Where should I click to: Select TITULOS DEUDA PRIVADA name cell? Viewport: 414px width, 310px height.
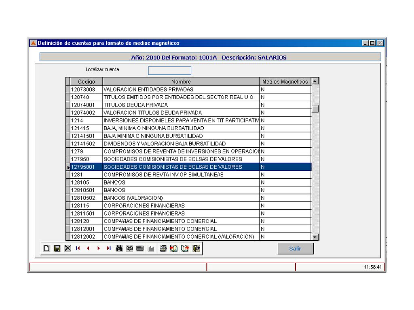pyautogui.click(x=181, y=105)
